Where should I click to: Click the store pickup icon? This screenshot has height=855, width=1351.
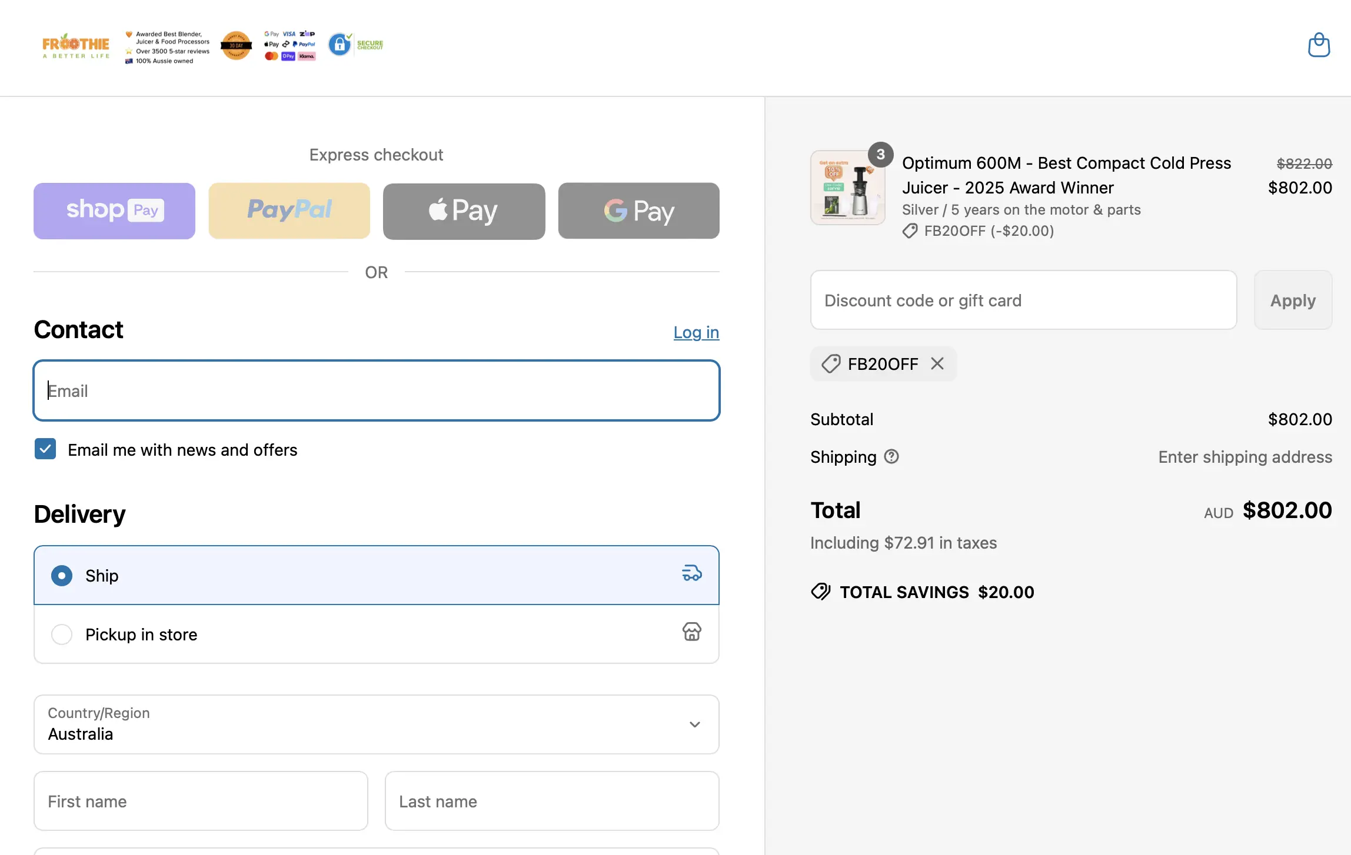pyautogui.click(x=692, y=632)
